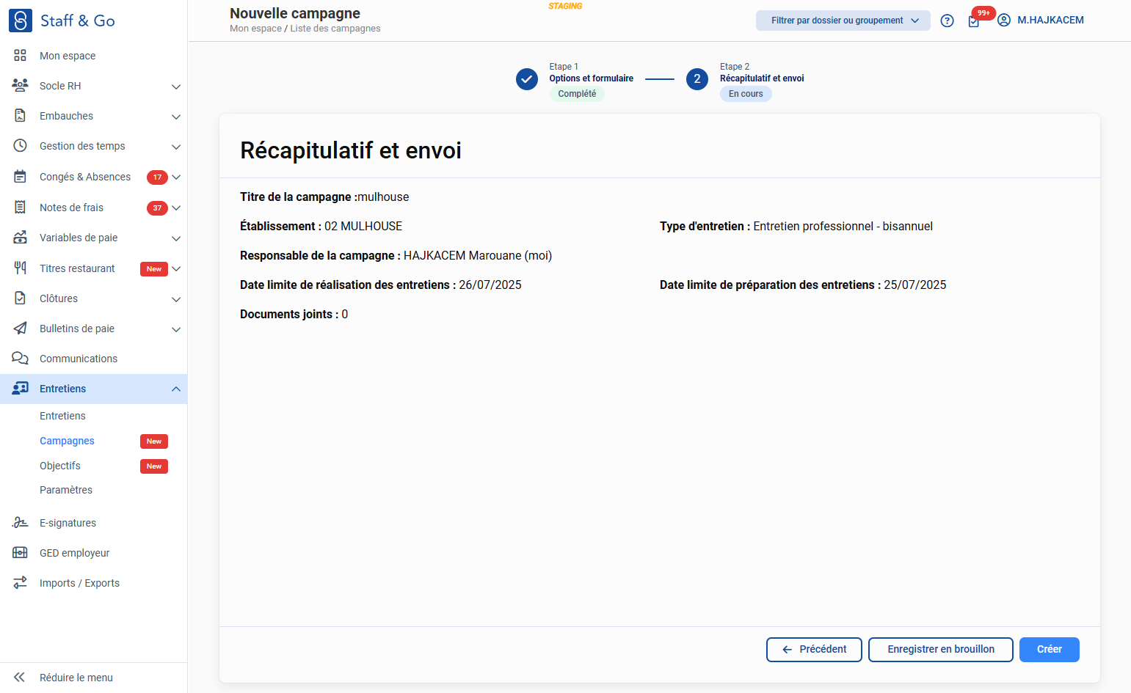Click the Créer button
The width and height of the screenshot is (1131, 693).
point(1050,650)
